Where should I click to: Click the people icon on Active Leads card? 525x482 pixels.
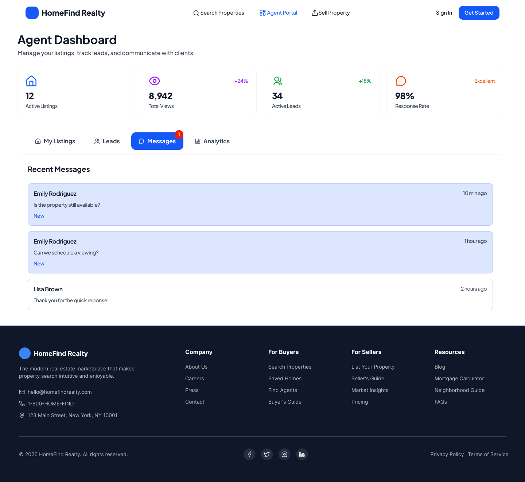(278, 81)
